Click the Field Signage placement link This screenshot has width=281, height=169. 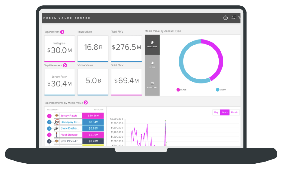69,135
